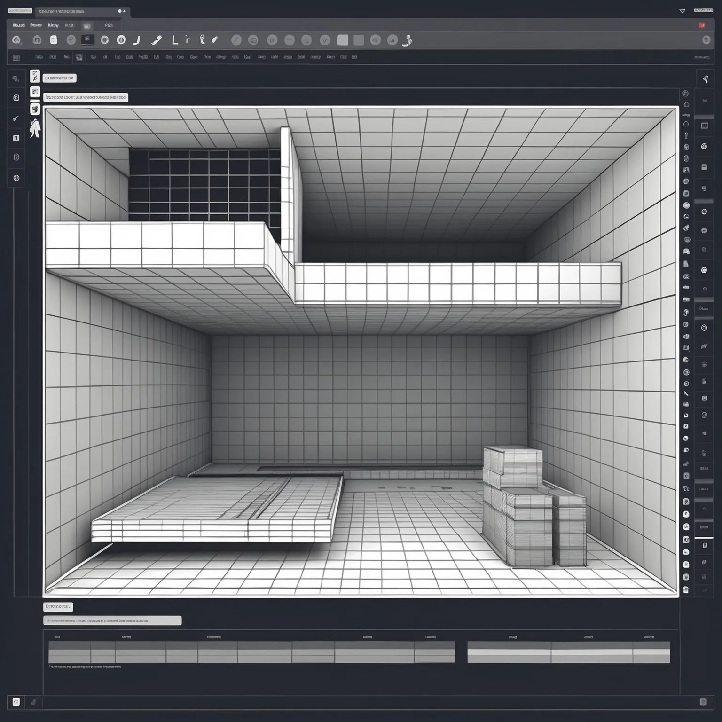Click the home-shaped icon in top toolbar
Screen dimensions: 722x722
(x=37, y=40)
